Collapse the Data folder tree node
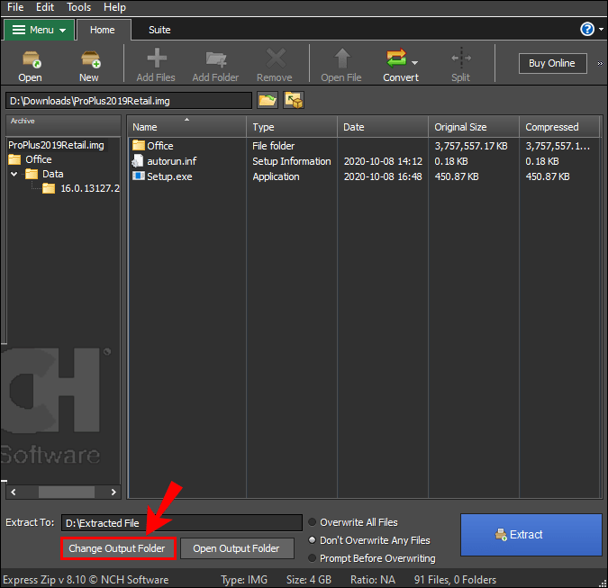The width and height of the screenshot is (608, 588). coord(14,174)
